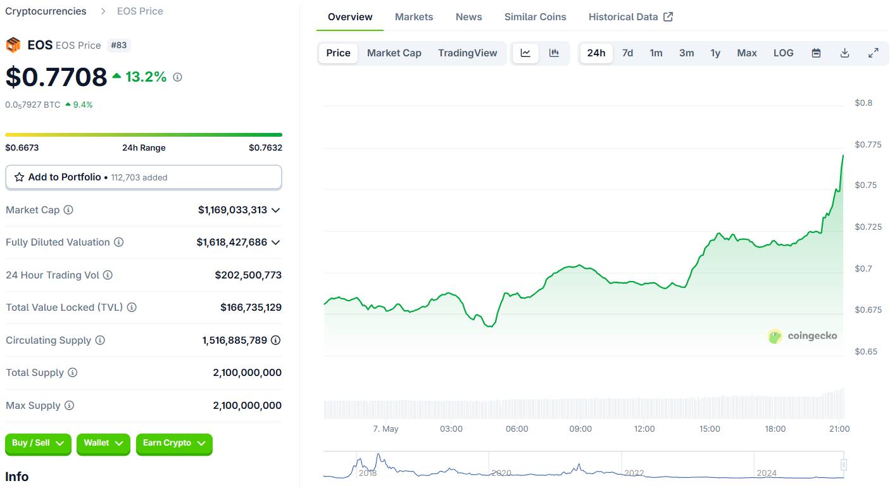Open the Overview tab

tap(350, 17)
